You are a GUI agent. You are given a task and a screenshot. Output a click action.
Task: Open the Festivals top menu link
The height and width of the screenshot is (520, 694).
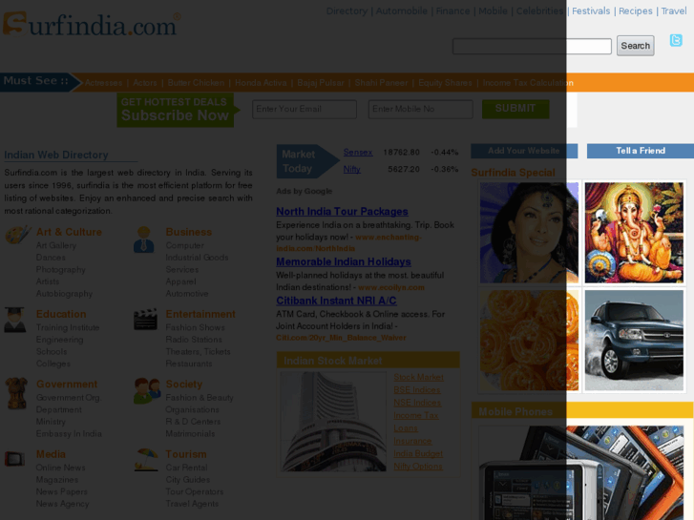(x=591, y=11)
